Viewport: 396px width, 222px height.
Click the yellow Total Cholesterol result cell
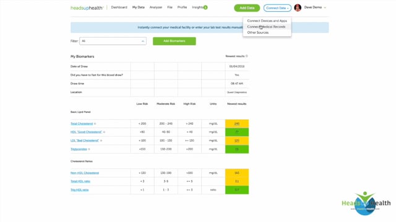point(237,123)
